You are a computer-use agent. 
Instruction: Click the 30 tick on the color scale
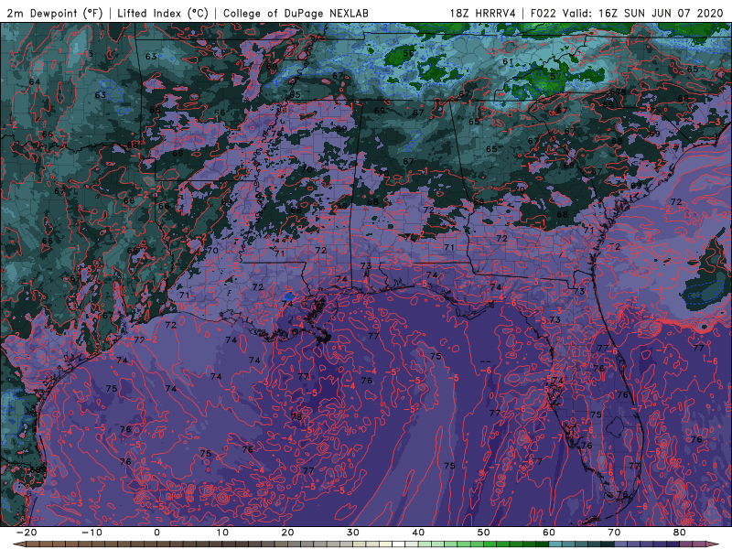tap(353, 533)
